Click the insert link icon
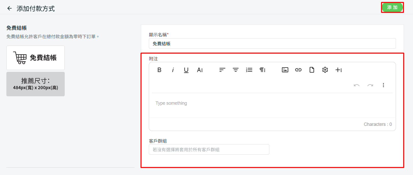Screen dimensions: 413x175 pos(298,70)
